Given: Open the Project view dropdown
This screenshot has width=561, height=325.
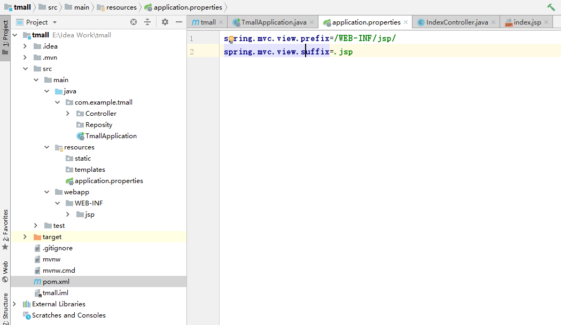Looking at the screenshot, I should (x=54, y=22).
